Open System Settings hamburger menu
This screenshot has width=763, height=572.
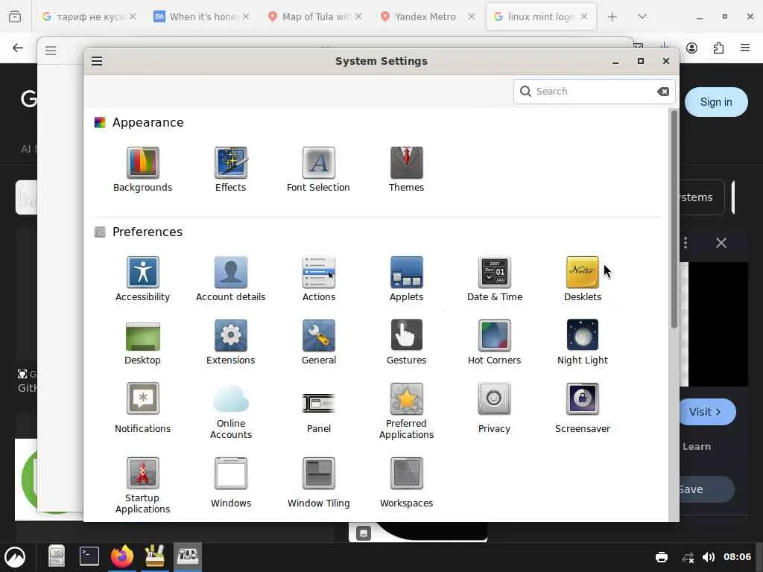(x=97, y=61)
